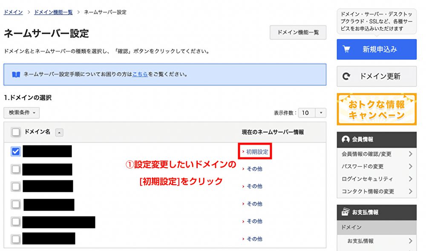Check the second domain row checkbox

point(16,169)
